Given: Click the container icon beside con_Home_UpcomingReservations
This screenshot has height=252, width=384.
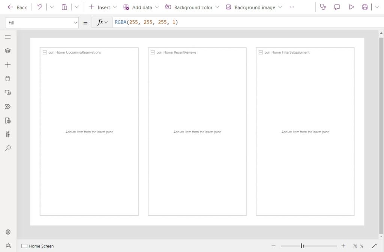Looking at the screenshot, I should 45,52.
